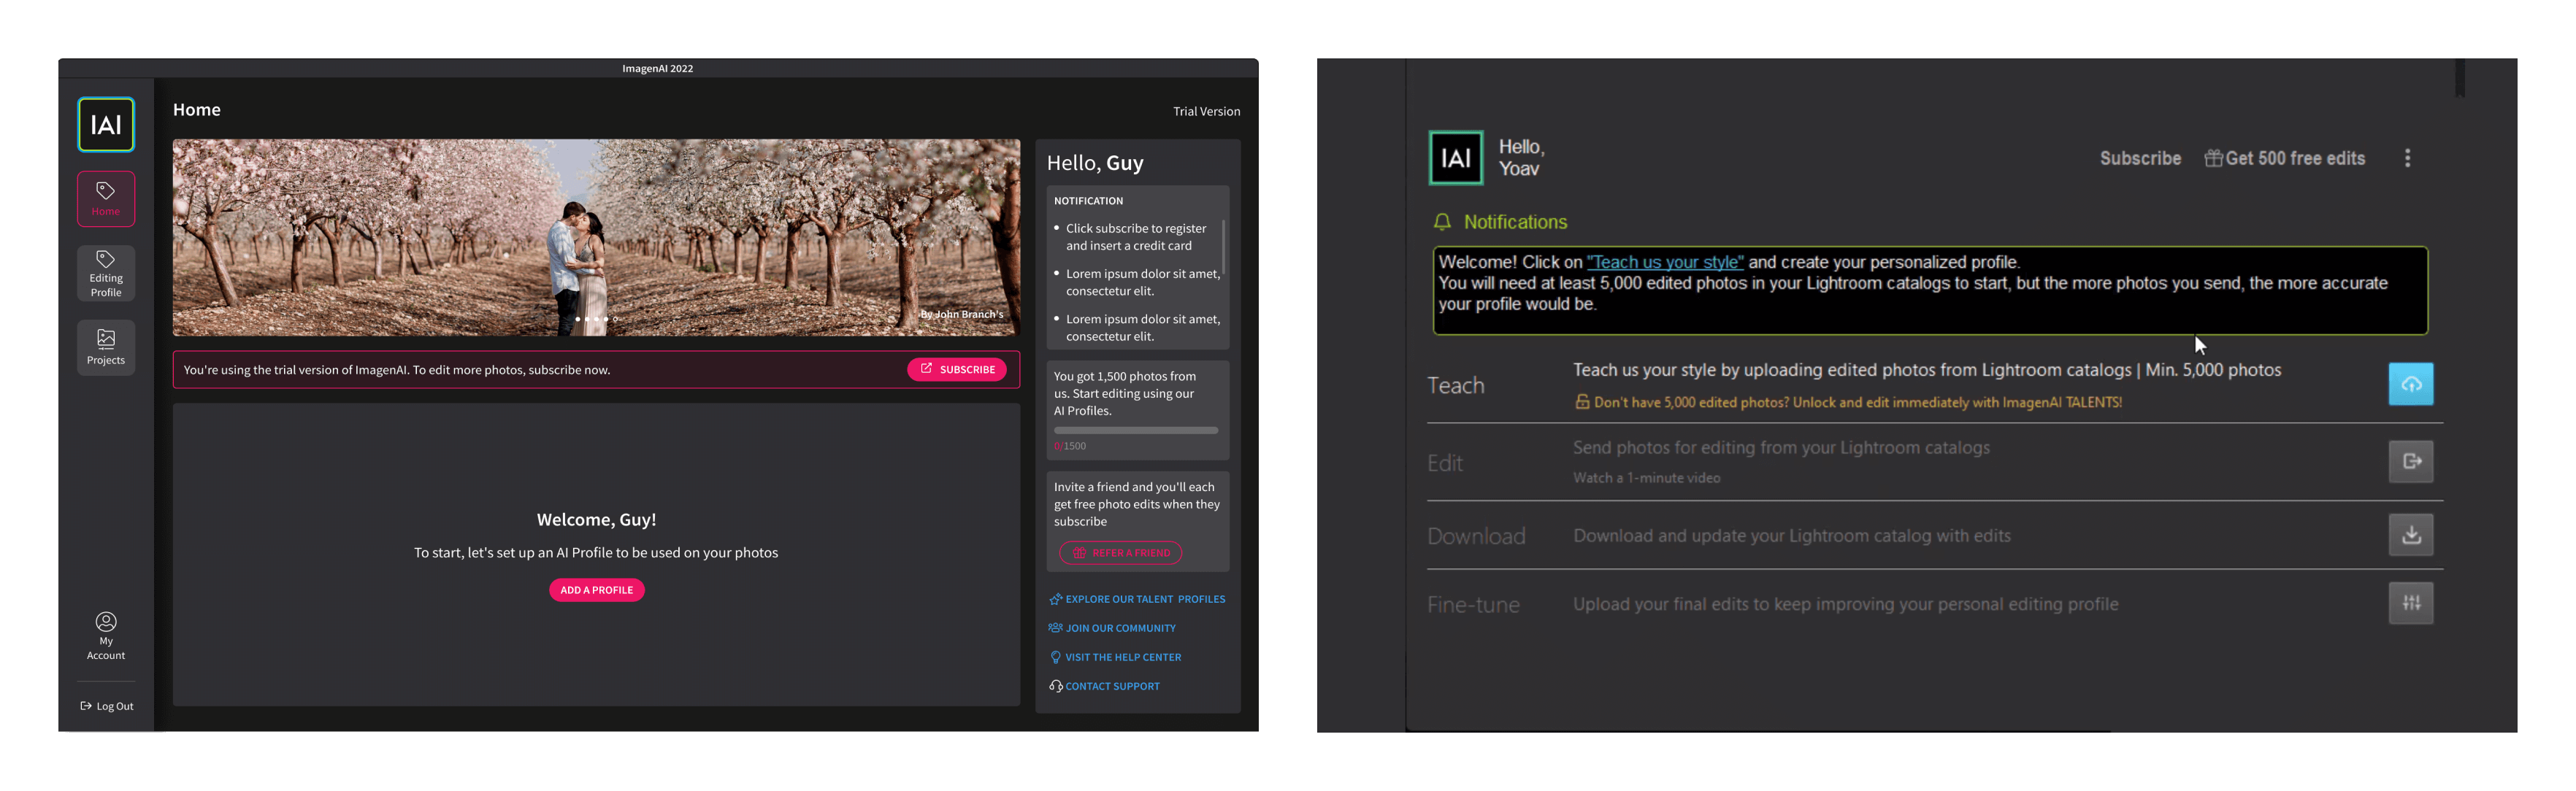Open the CONTACT SUPPORT link
This screenshot has height=791, width=2576.
[1112, 686]
